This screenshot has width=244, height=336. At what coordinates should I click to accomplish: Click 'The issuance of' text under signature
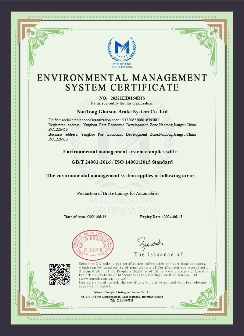pyautogui.click(x=158, y=254)
